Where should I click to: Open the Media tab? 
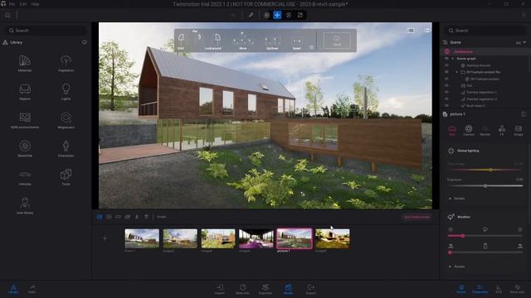[x=289, y=289]
